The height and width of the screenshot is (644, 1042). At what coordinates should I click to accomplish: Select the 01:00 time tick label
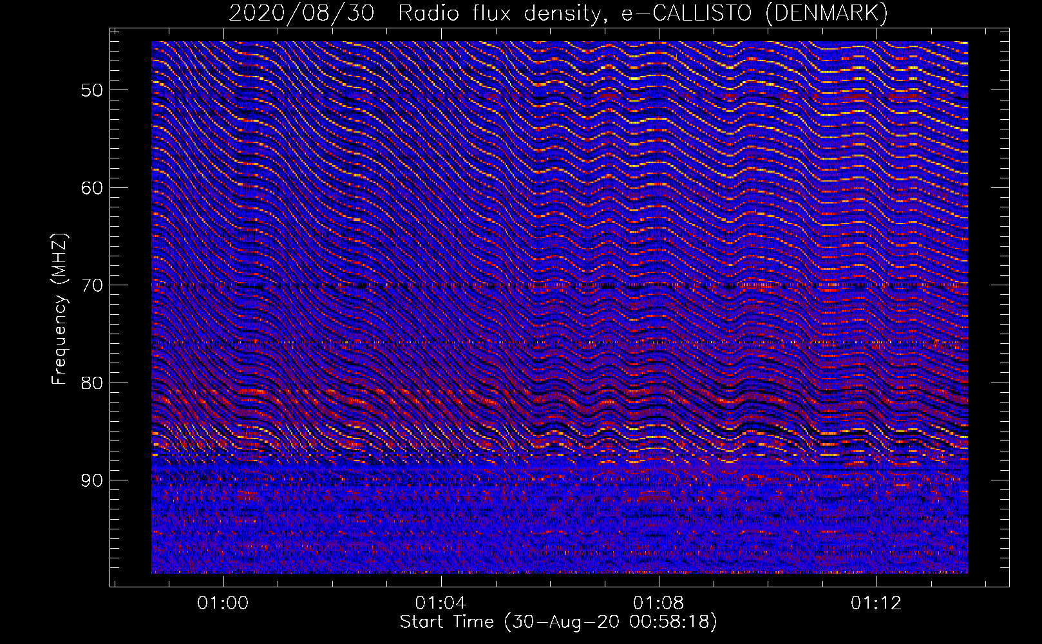223,603
